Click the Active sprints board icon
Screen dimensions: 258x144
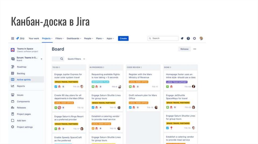coord(13,80)
